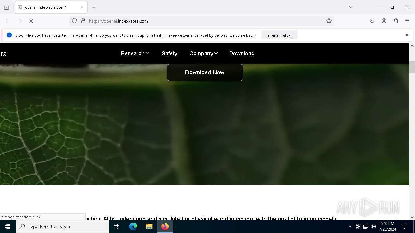The height and width of the screenshot is (233, 415).
Task: Focus the taskbar search box
Action: (62, 227)
